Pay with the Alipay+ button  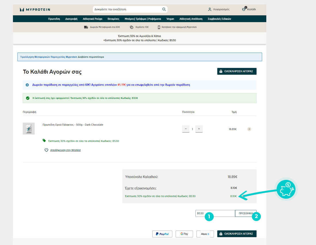[x=205, y=234]
